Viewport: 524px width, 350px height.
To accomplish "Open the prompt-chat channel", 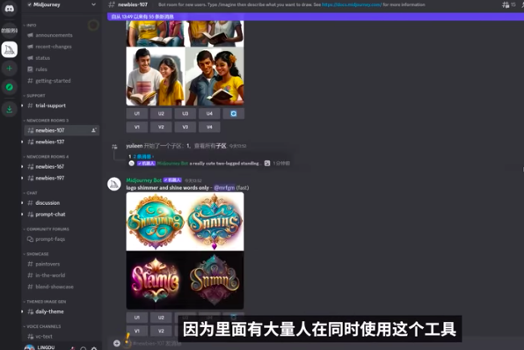I will pyautogui.click(x=50, y=215).
